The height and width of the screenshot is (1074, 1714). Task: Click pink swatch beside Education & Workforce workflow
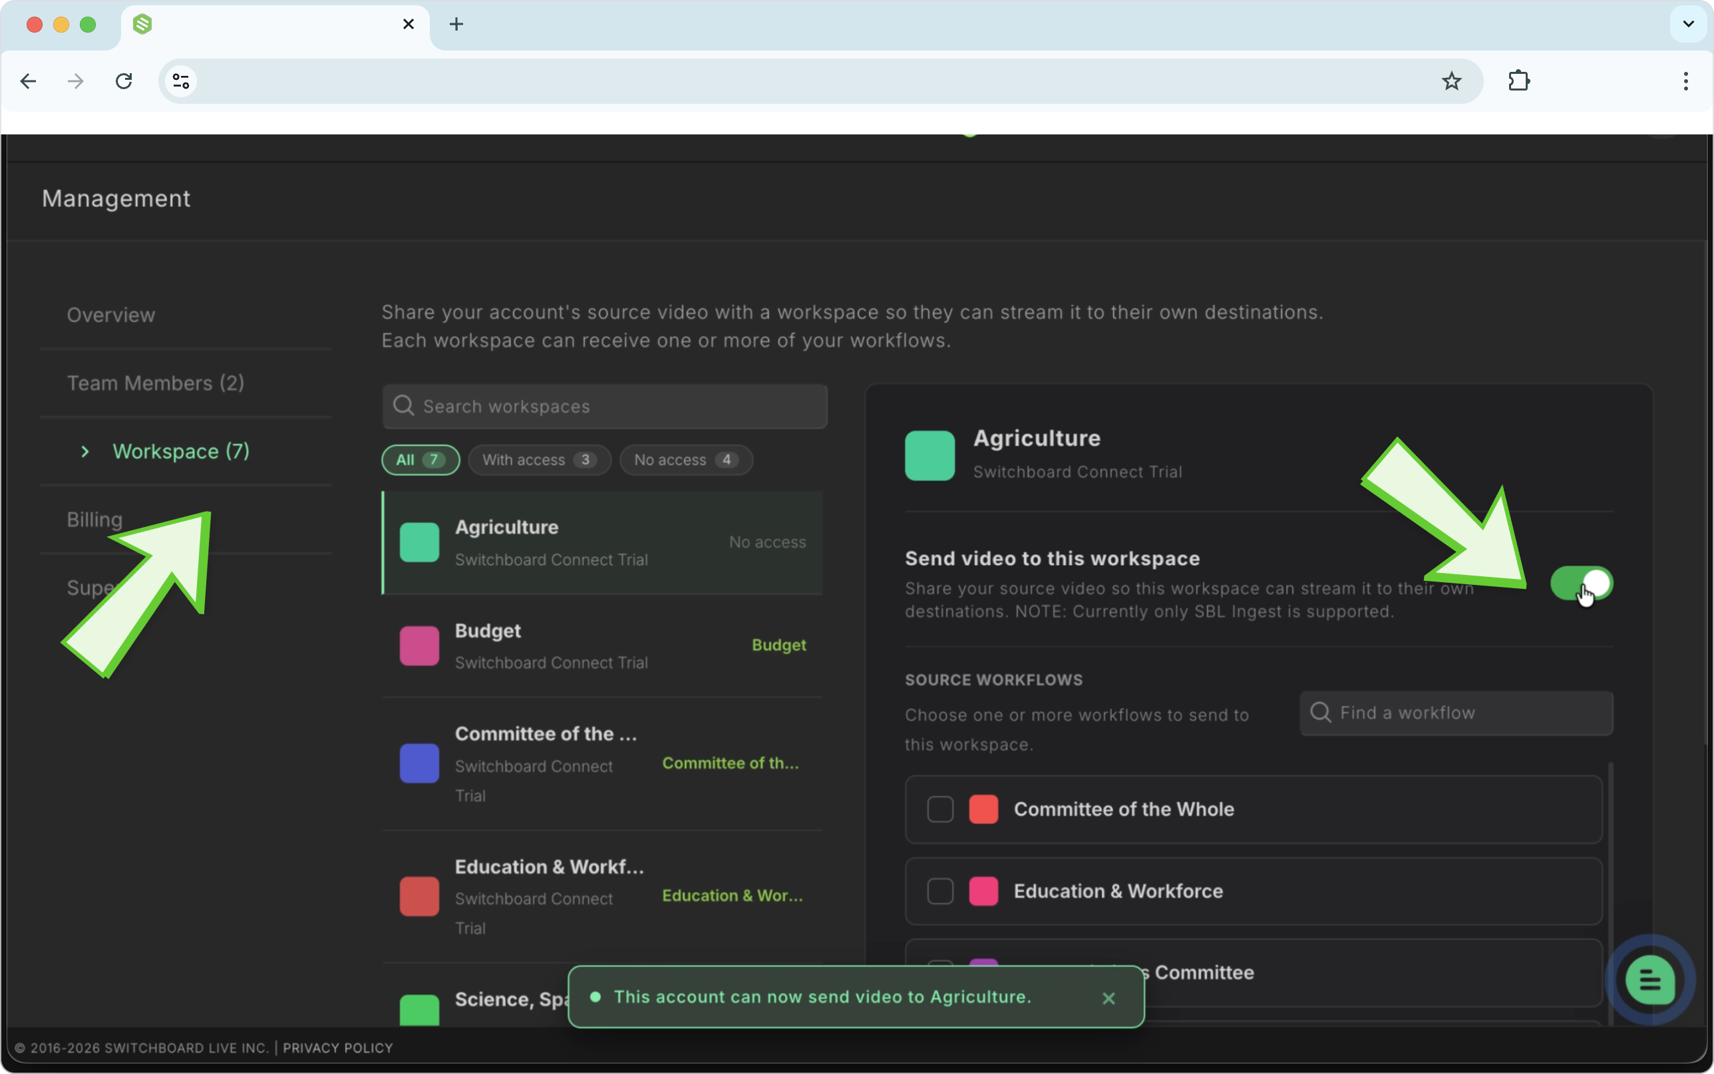[x=983, y=891]
